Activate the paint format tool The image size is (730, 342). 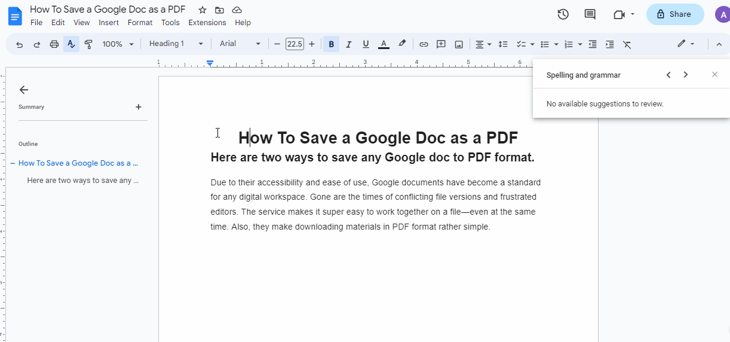(x=88, y=44)
